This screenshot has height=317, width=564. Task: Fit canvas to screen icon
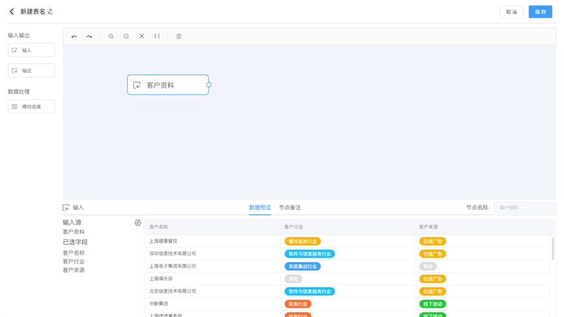tap(142, 37)
